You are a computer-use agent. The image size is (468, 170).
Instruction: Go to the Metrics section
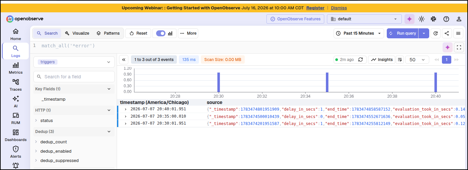(15, 68)
